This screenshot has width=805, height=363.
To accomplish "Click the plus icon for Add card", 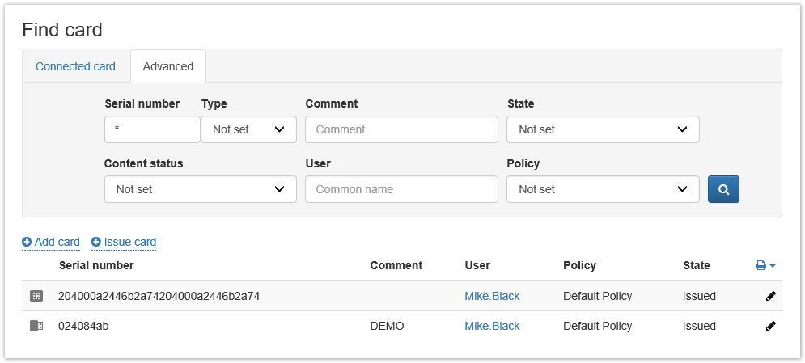I will (x=27, y=242).
